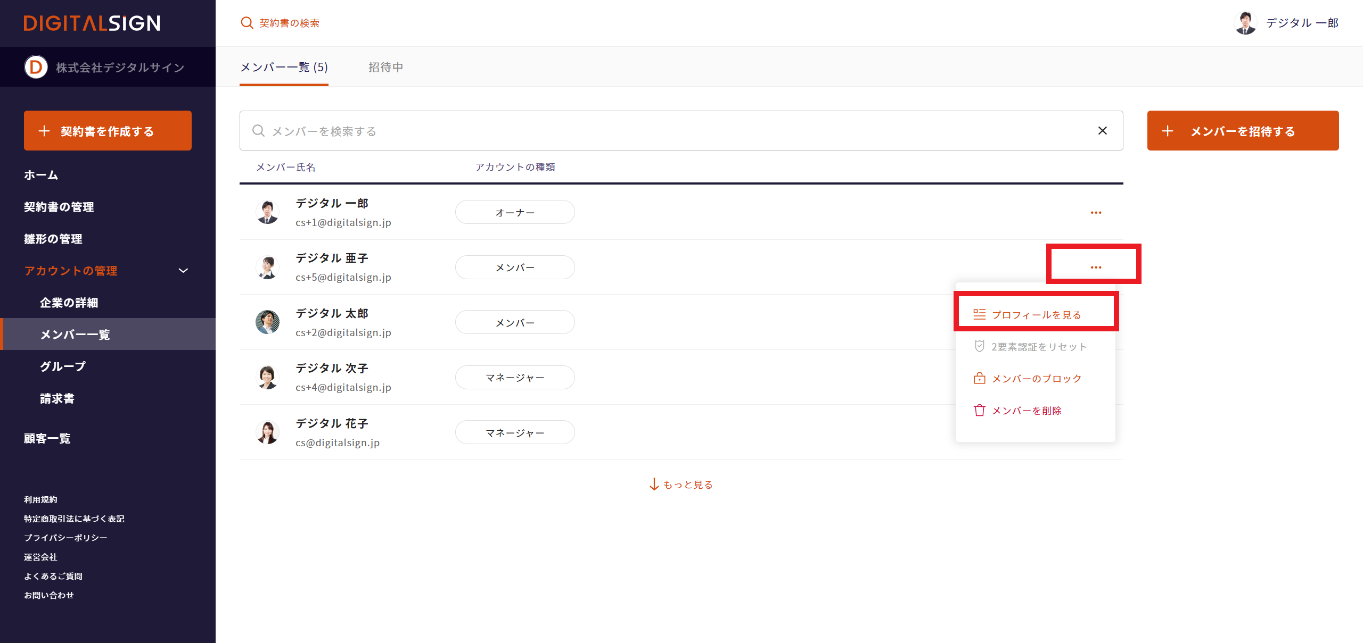Select プロフィールを見る in context menu
Image resolution: width=1363 pixels, height=643 pixels.
pyautogui.click(x=1036, y=315)
